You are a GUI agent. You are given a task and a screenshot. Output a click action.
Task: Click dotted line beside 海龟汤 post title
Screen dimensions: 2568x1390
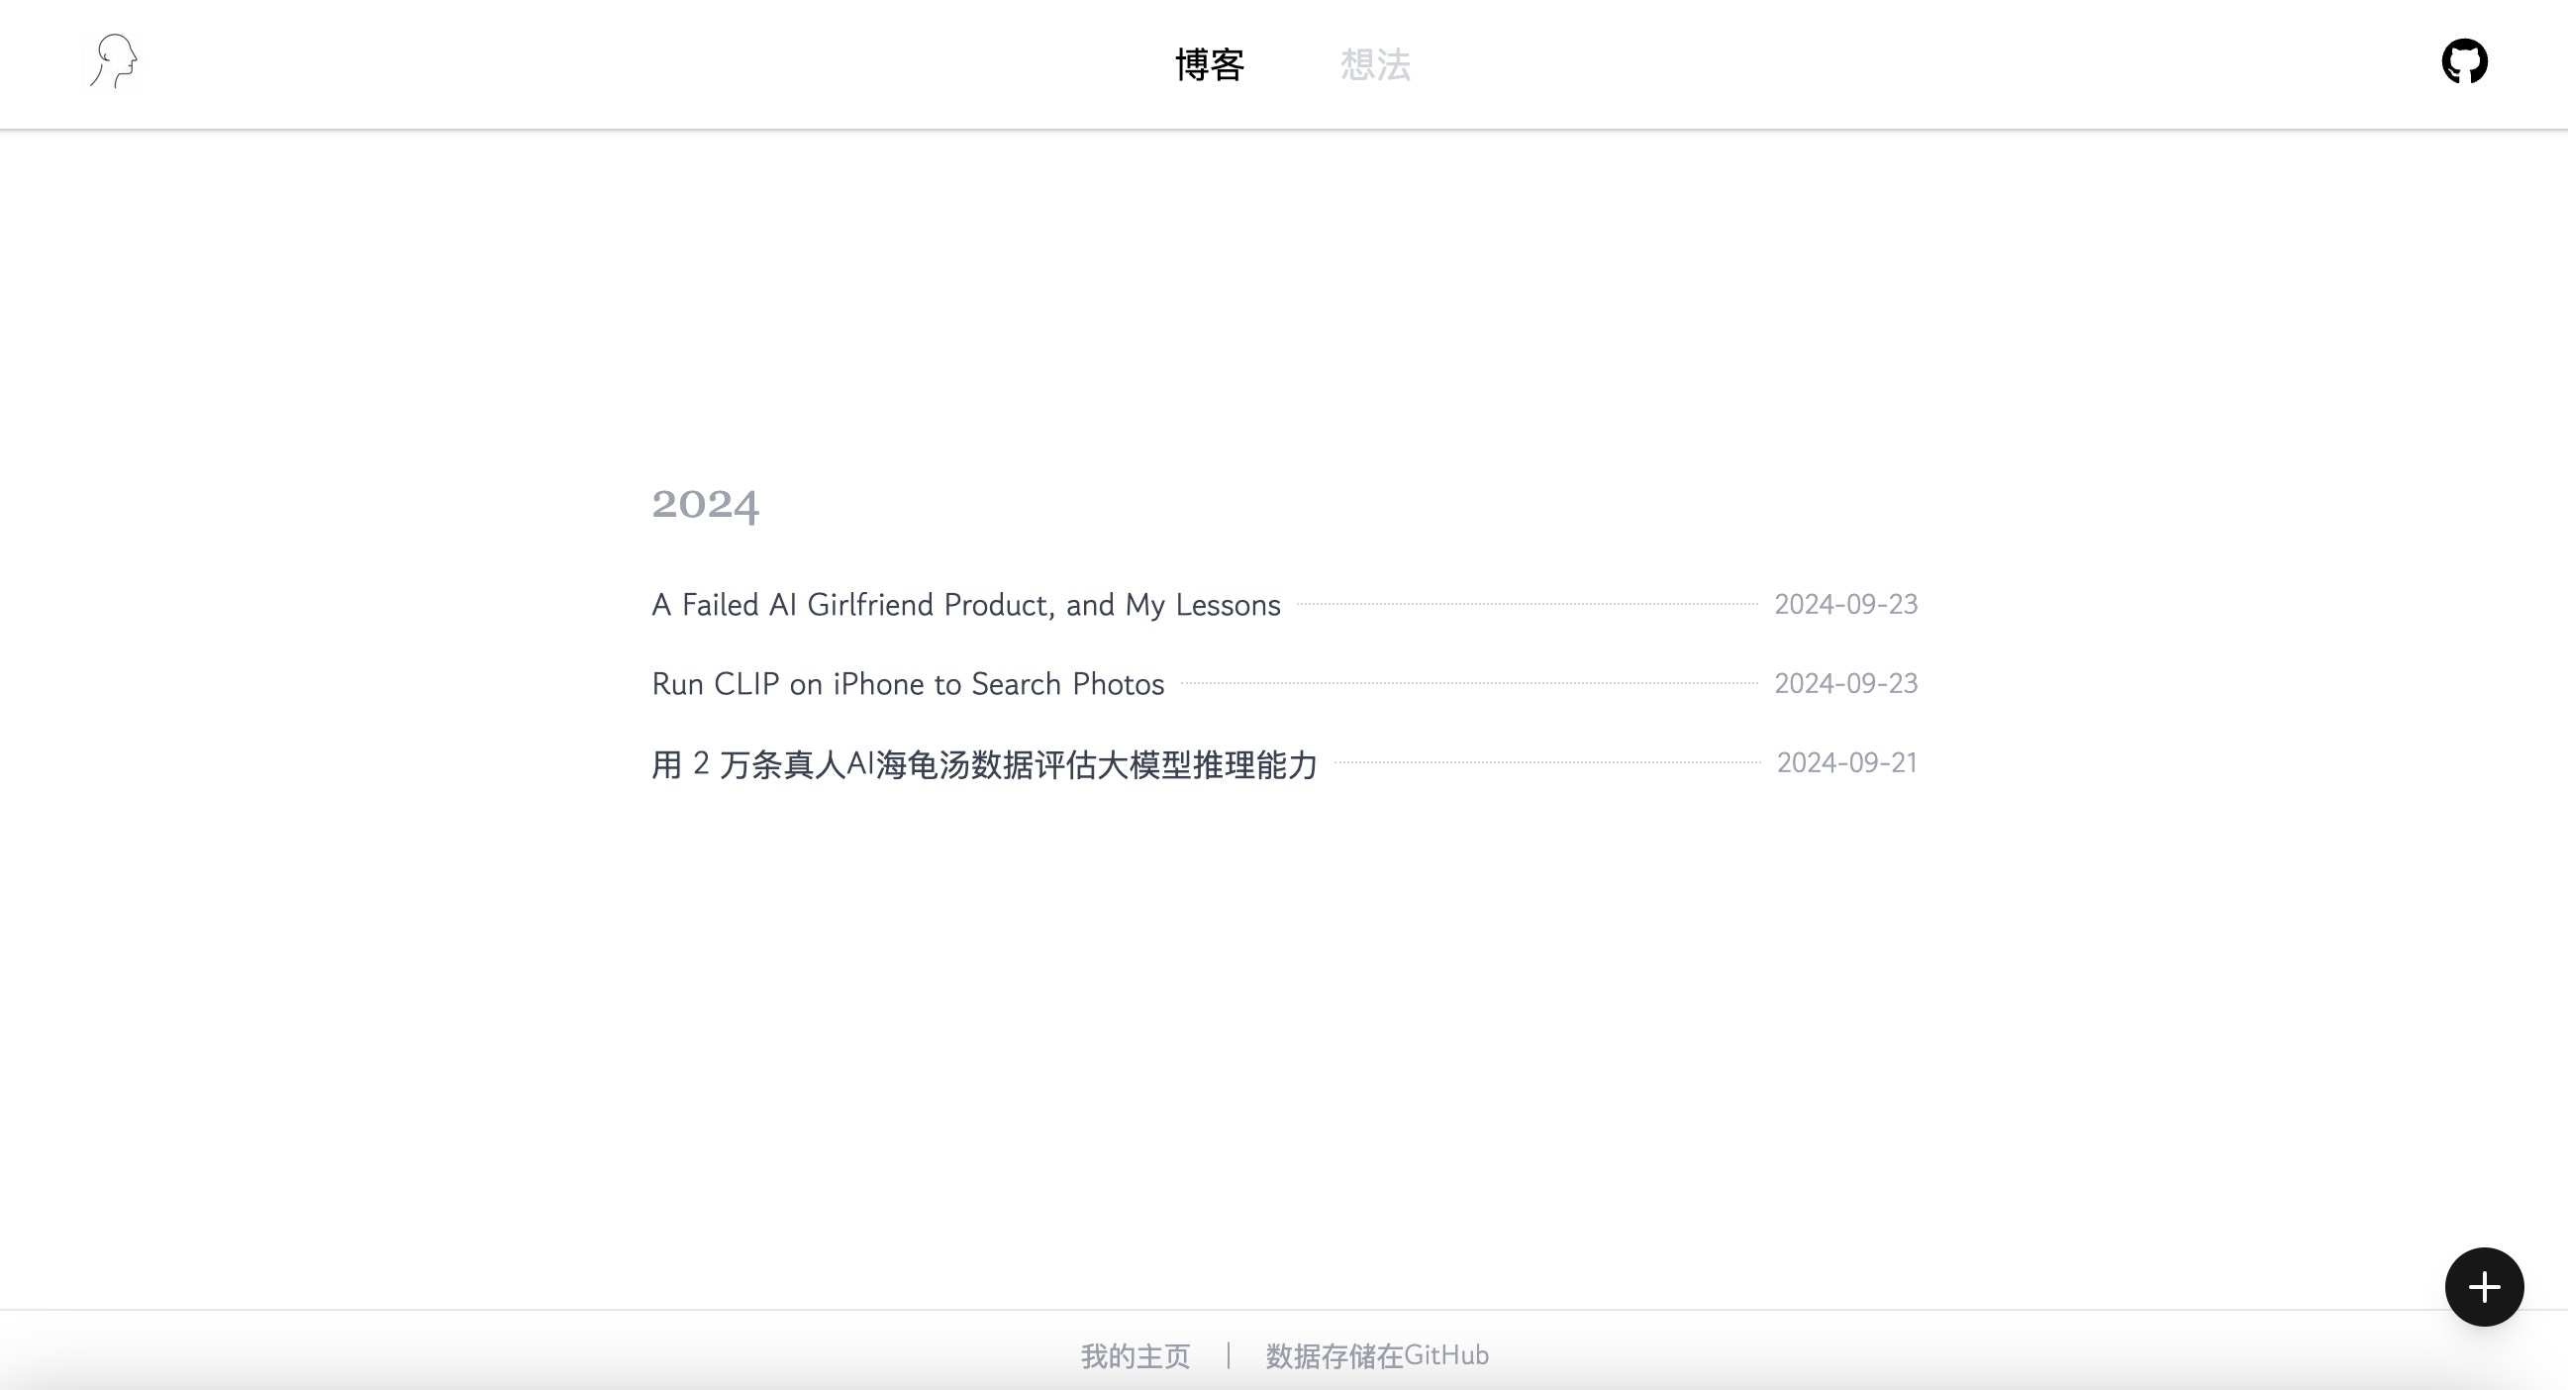[x=1546, y=761]
